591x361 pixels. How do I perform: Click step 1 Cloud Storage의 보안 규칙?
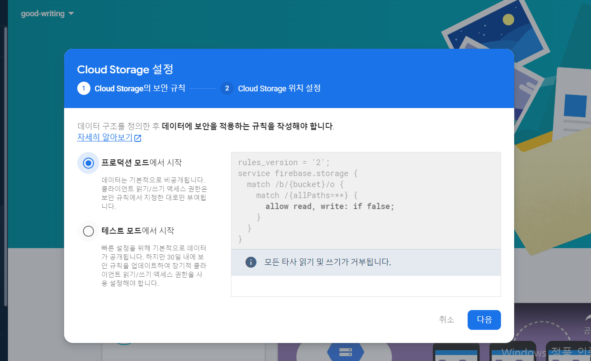(131, 88)
